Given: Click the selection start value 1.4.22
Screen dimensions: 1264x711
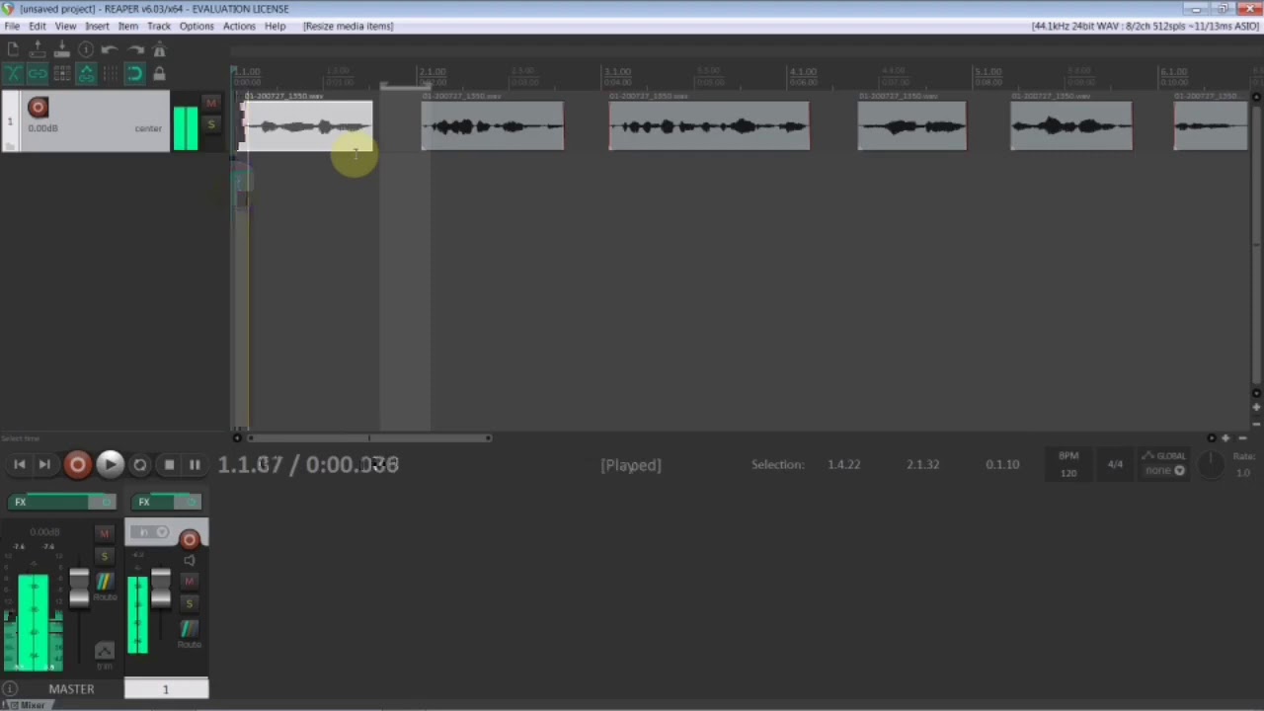Looking at the screenshot, I should click(843, 464).
